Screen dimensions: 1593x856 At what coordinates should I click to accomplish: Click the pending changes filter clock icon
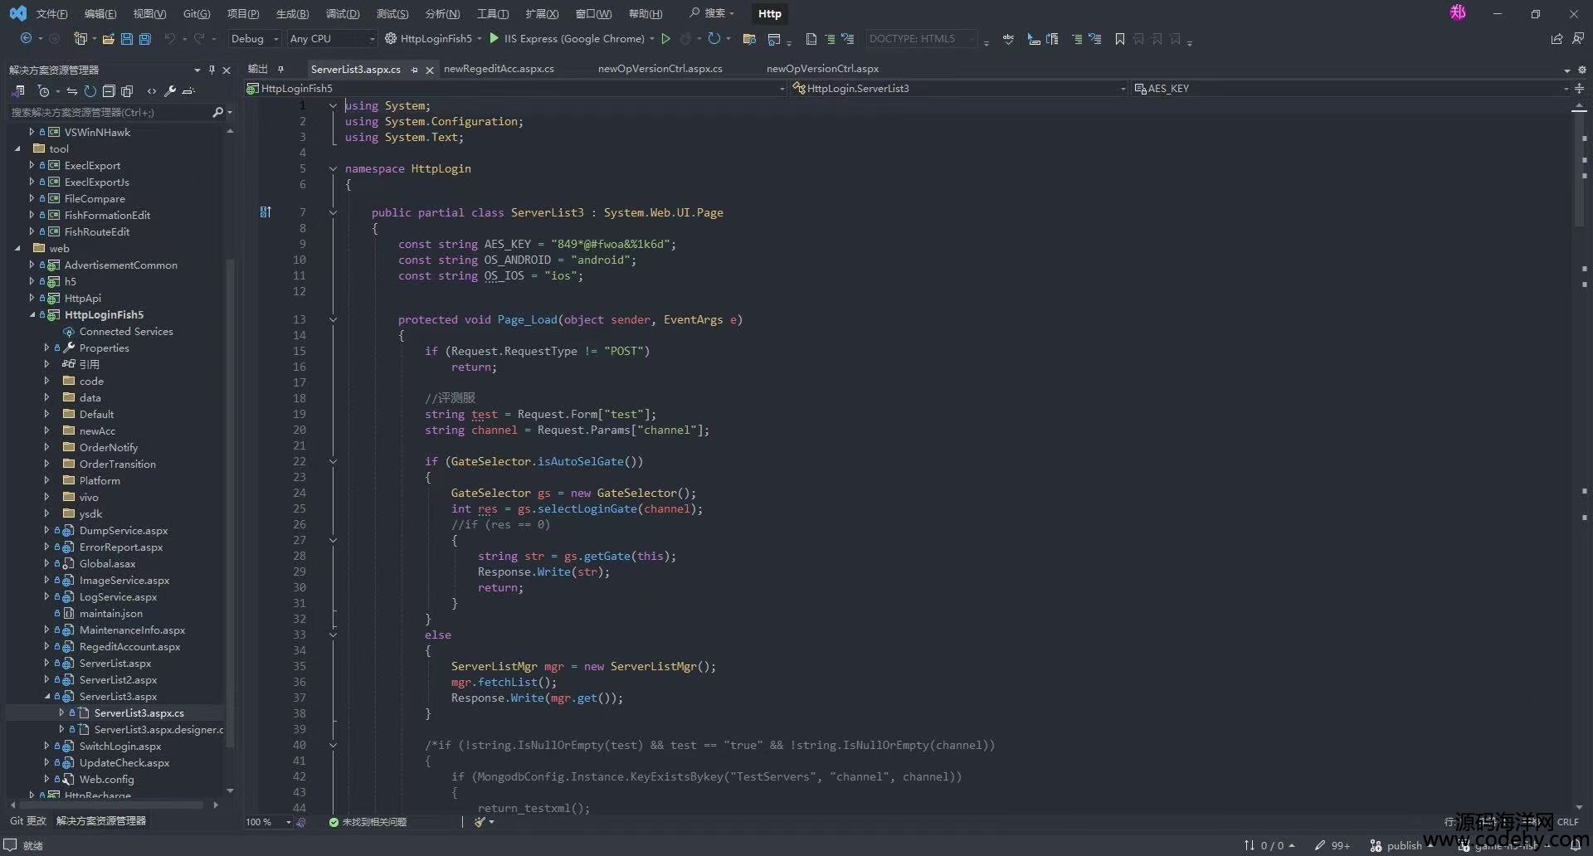[44, 91]
